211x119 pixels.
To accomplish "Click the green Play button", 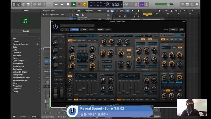I will click(x=74, y=4).
